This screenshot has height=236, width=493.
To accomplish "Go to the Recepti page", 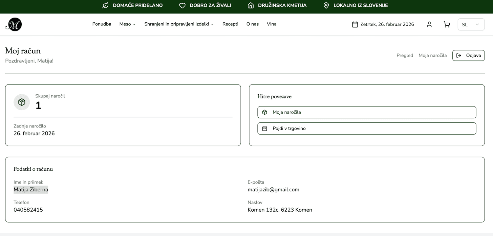I will [x=230, y=24].
